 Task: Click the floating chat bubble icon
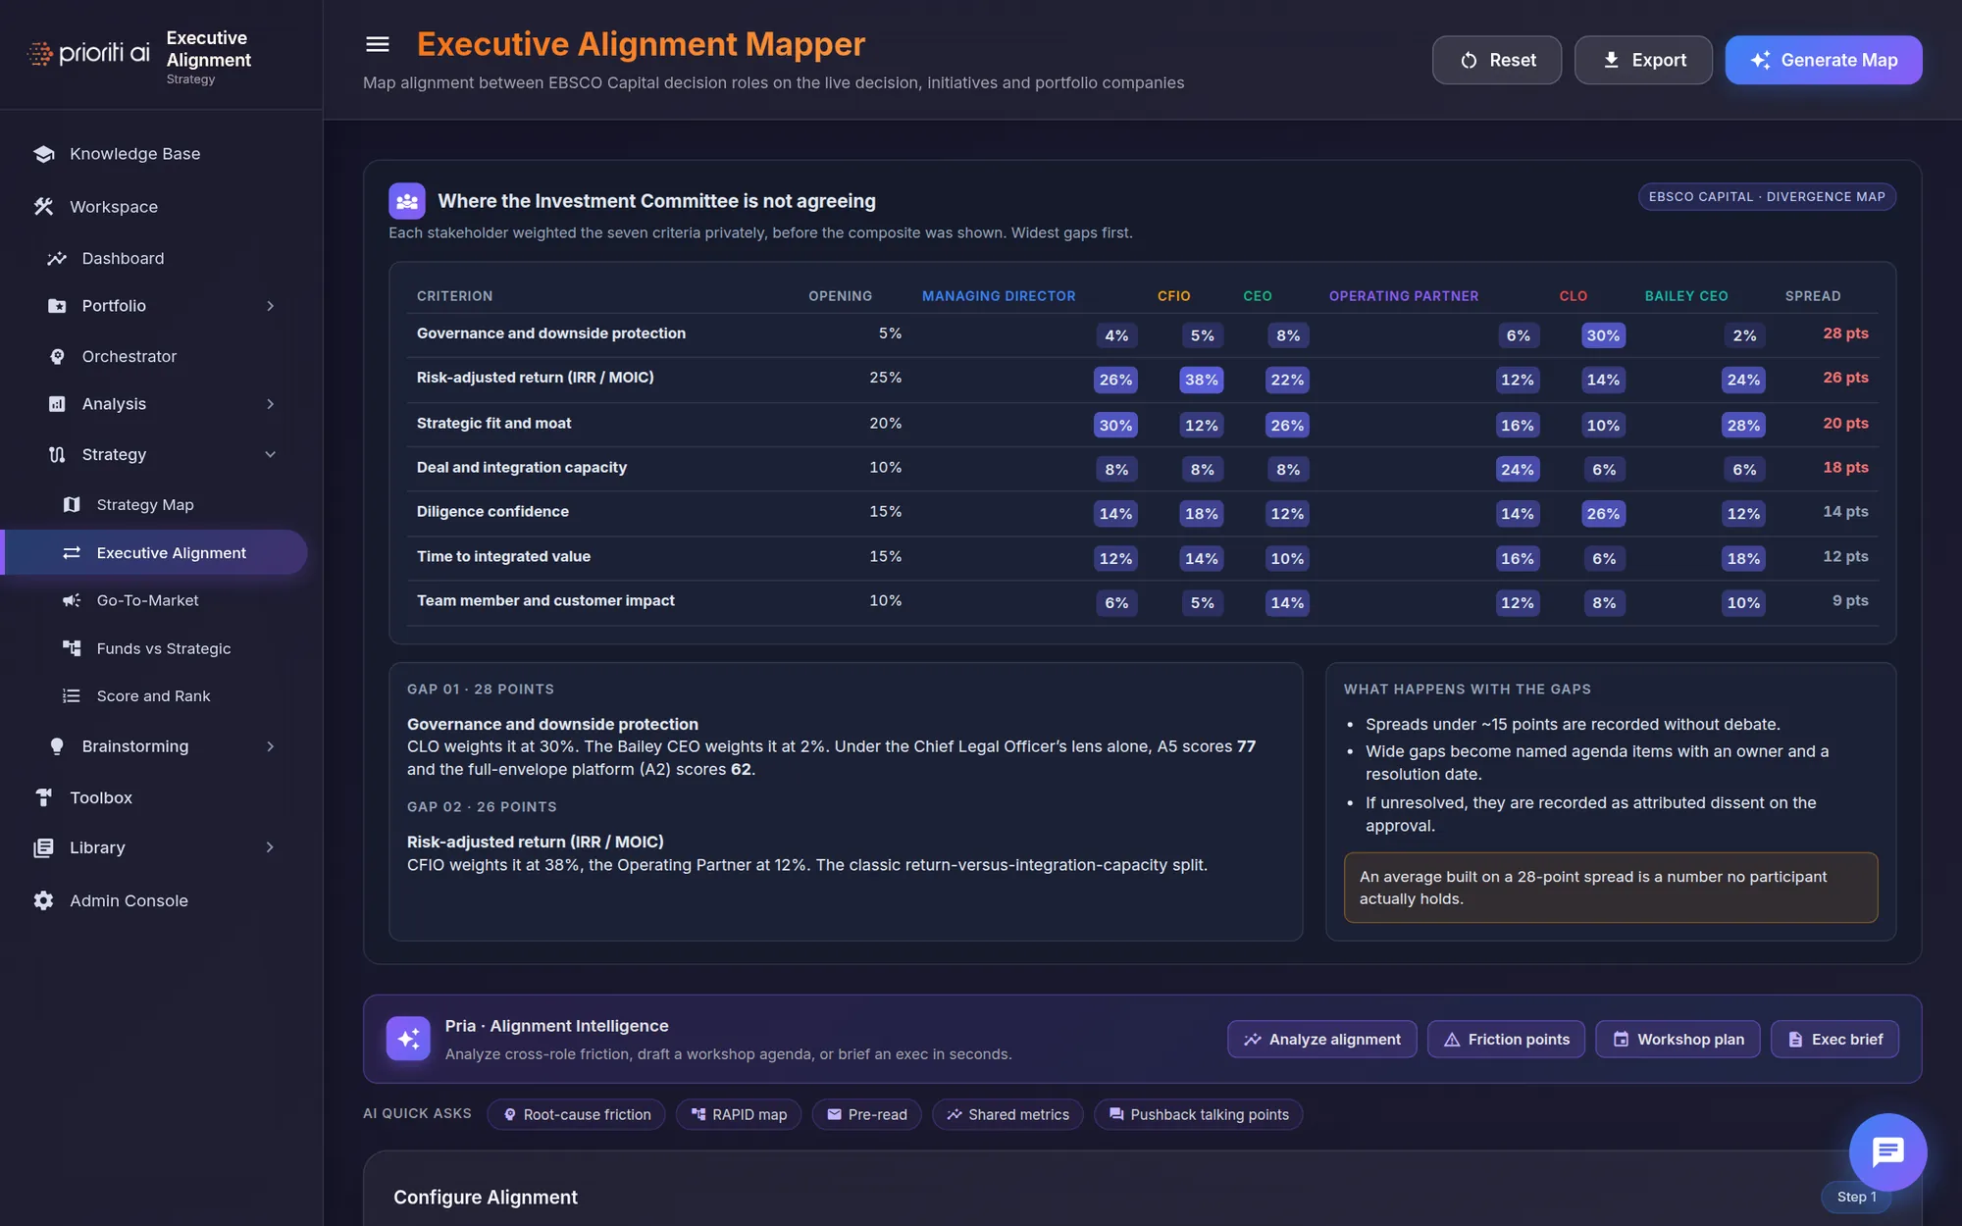1887,1151
